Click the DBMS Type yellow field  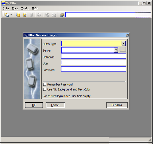point(92,43)
